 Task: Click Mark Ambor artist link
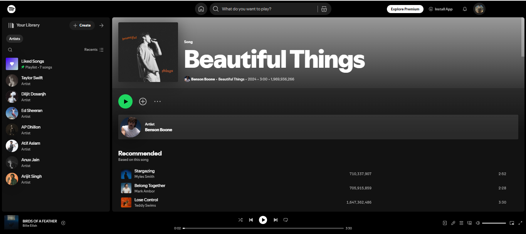tap(145, 191)
